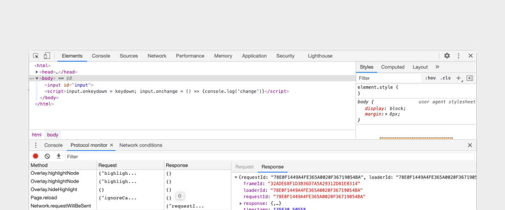Switch to the Computed tab
This screenshot has width=505, height=210.
393,67
